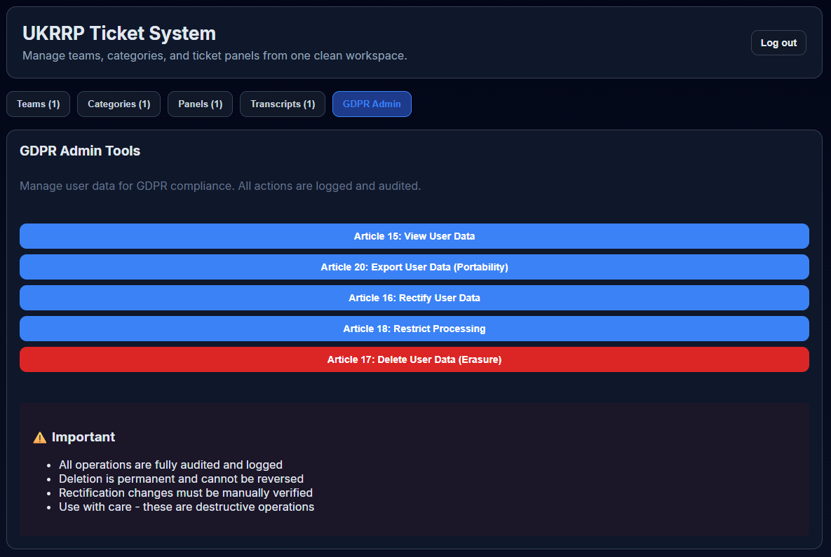The height and width of the screenshot is (557, 831).
Task: Click 'Deletion is permanent' bullet text
Action: coord(181,479)
